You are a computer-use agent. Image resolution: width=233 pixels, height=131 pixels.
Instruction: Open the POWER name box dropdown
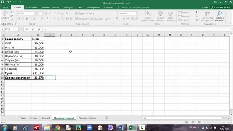click(x=16, y=29)
